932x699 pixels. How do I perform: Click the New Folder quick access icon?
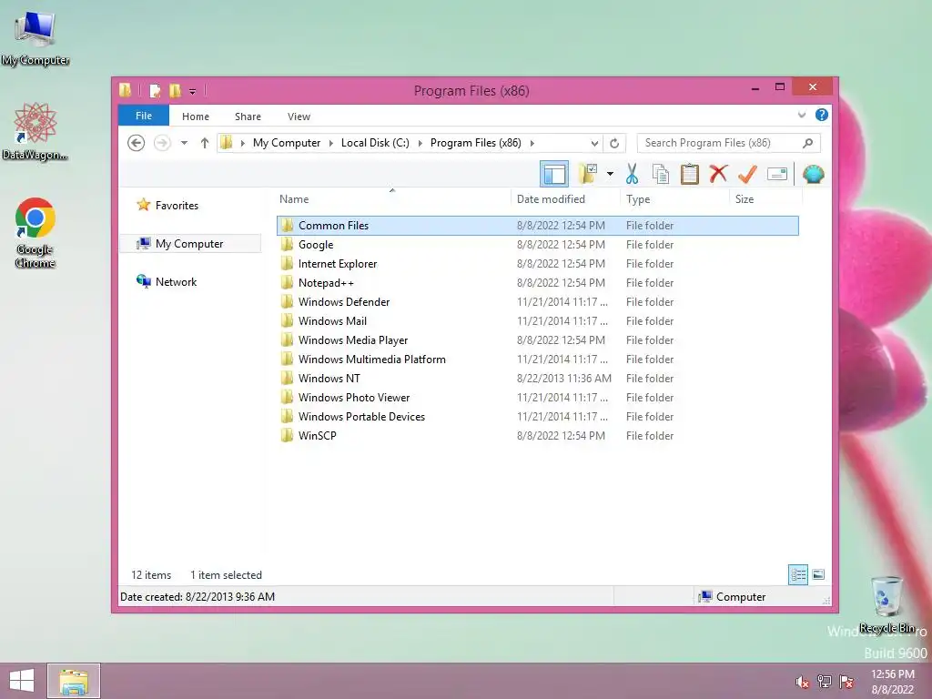coord(175,90)
